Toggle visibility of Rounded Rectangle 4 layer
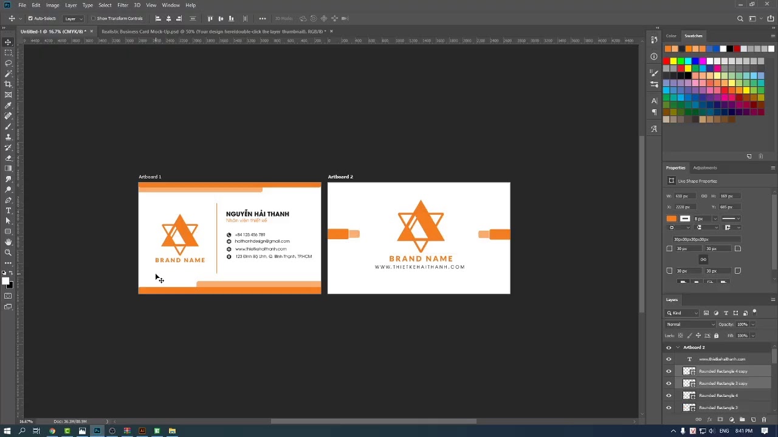This screenshot has height=437, width=778. (669, 396)
